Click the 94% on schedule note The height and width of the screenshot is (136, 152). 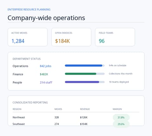pos(117,65)
